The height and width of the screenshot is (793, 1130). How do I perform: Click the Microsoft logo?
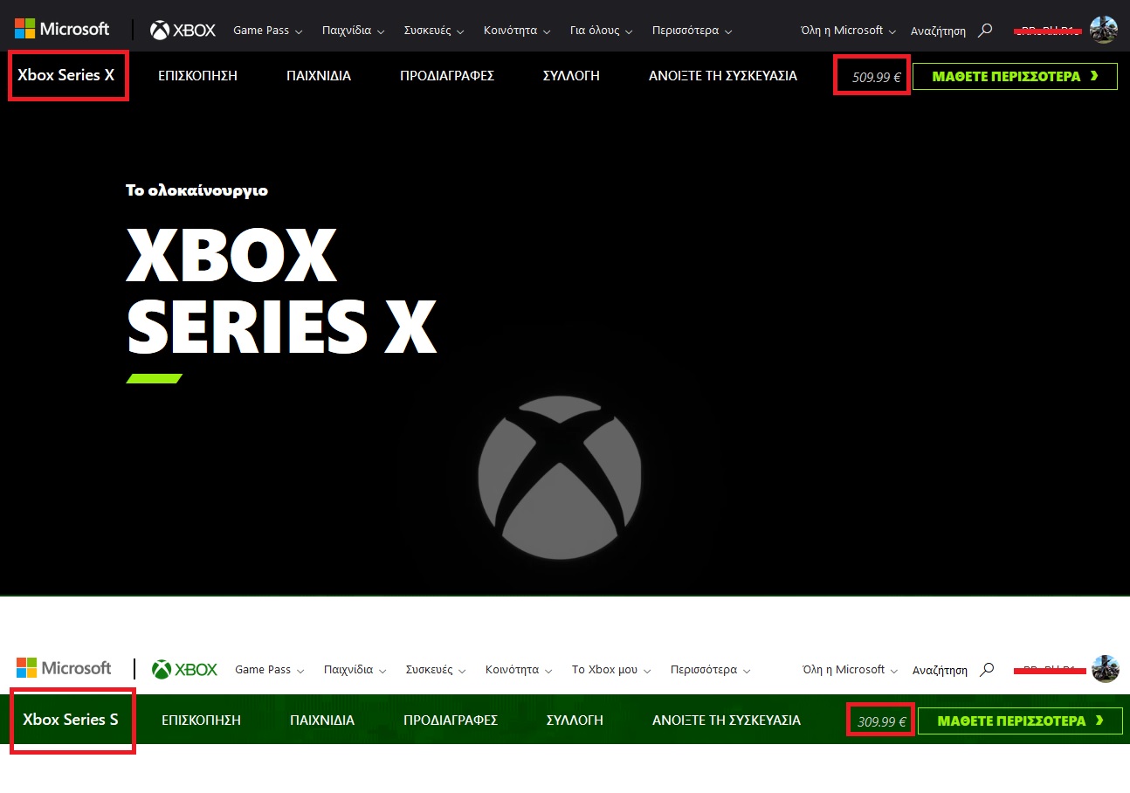(x=61, y=27)
